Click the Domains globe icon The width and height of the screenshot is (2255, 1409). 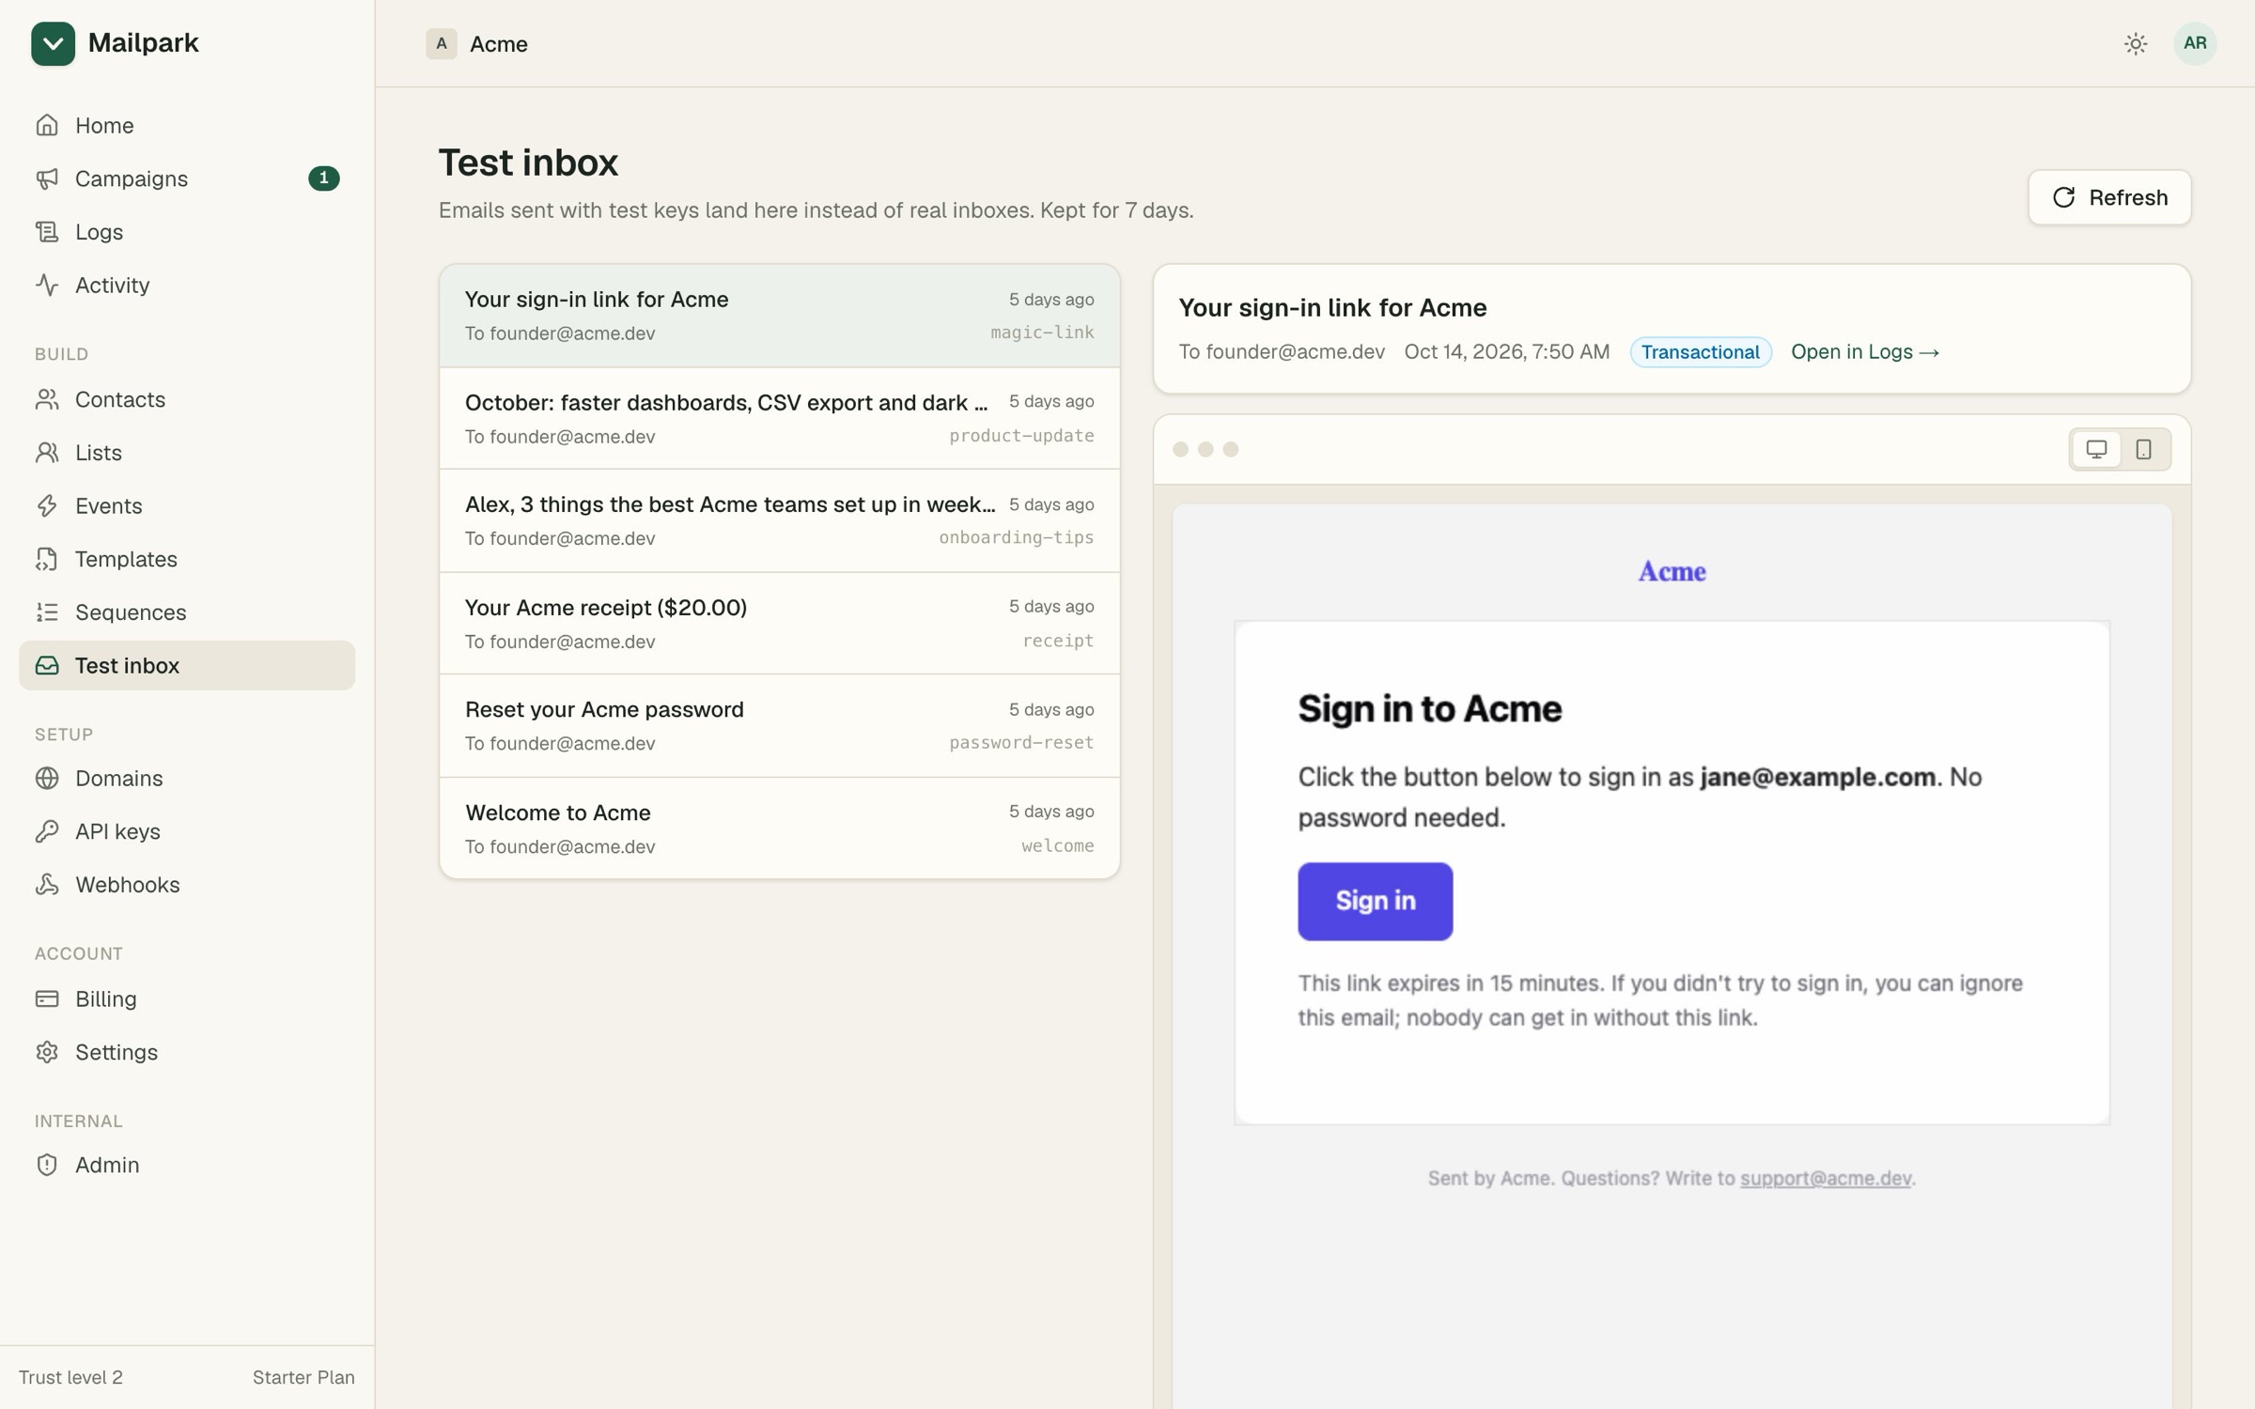point(47,778)
